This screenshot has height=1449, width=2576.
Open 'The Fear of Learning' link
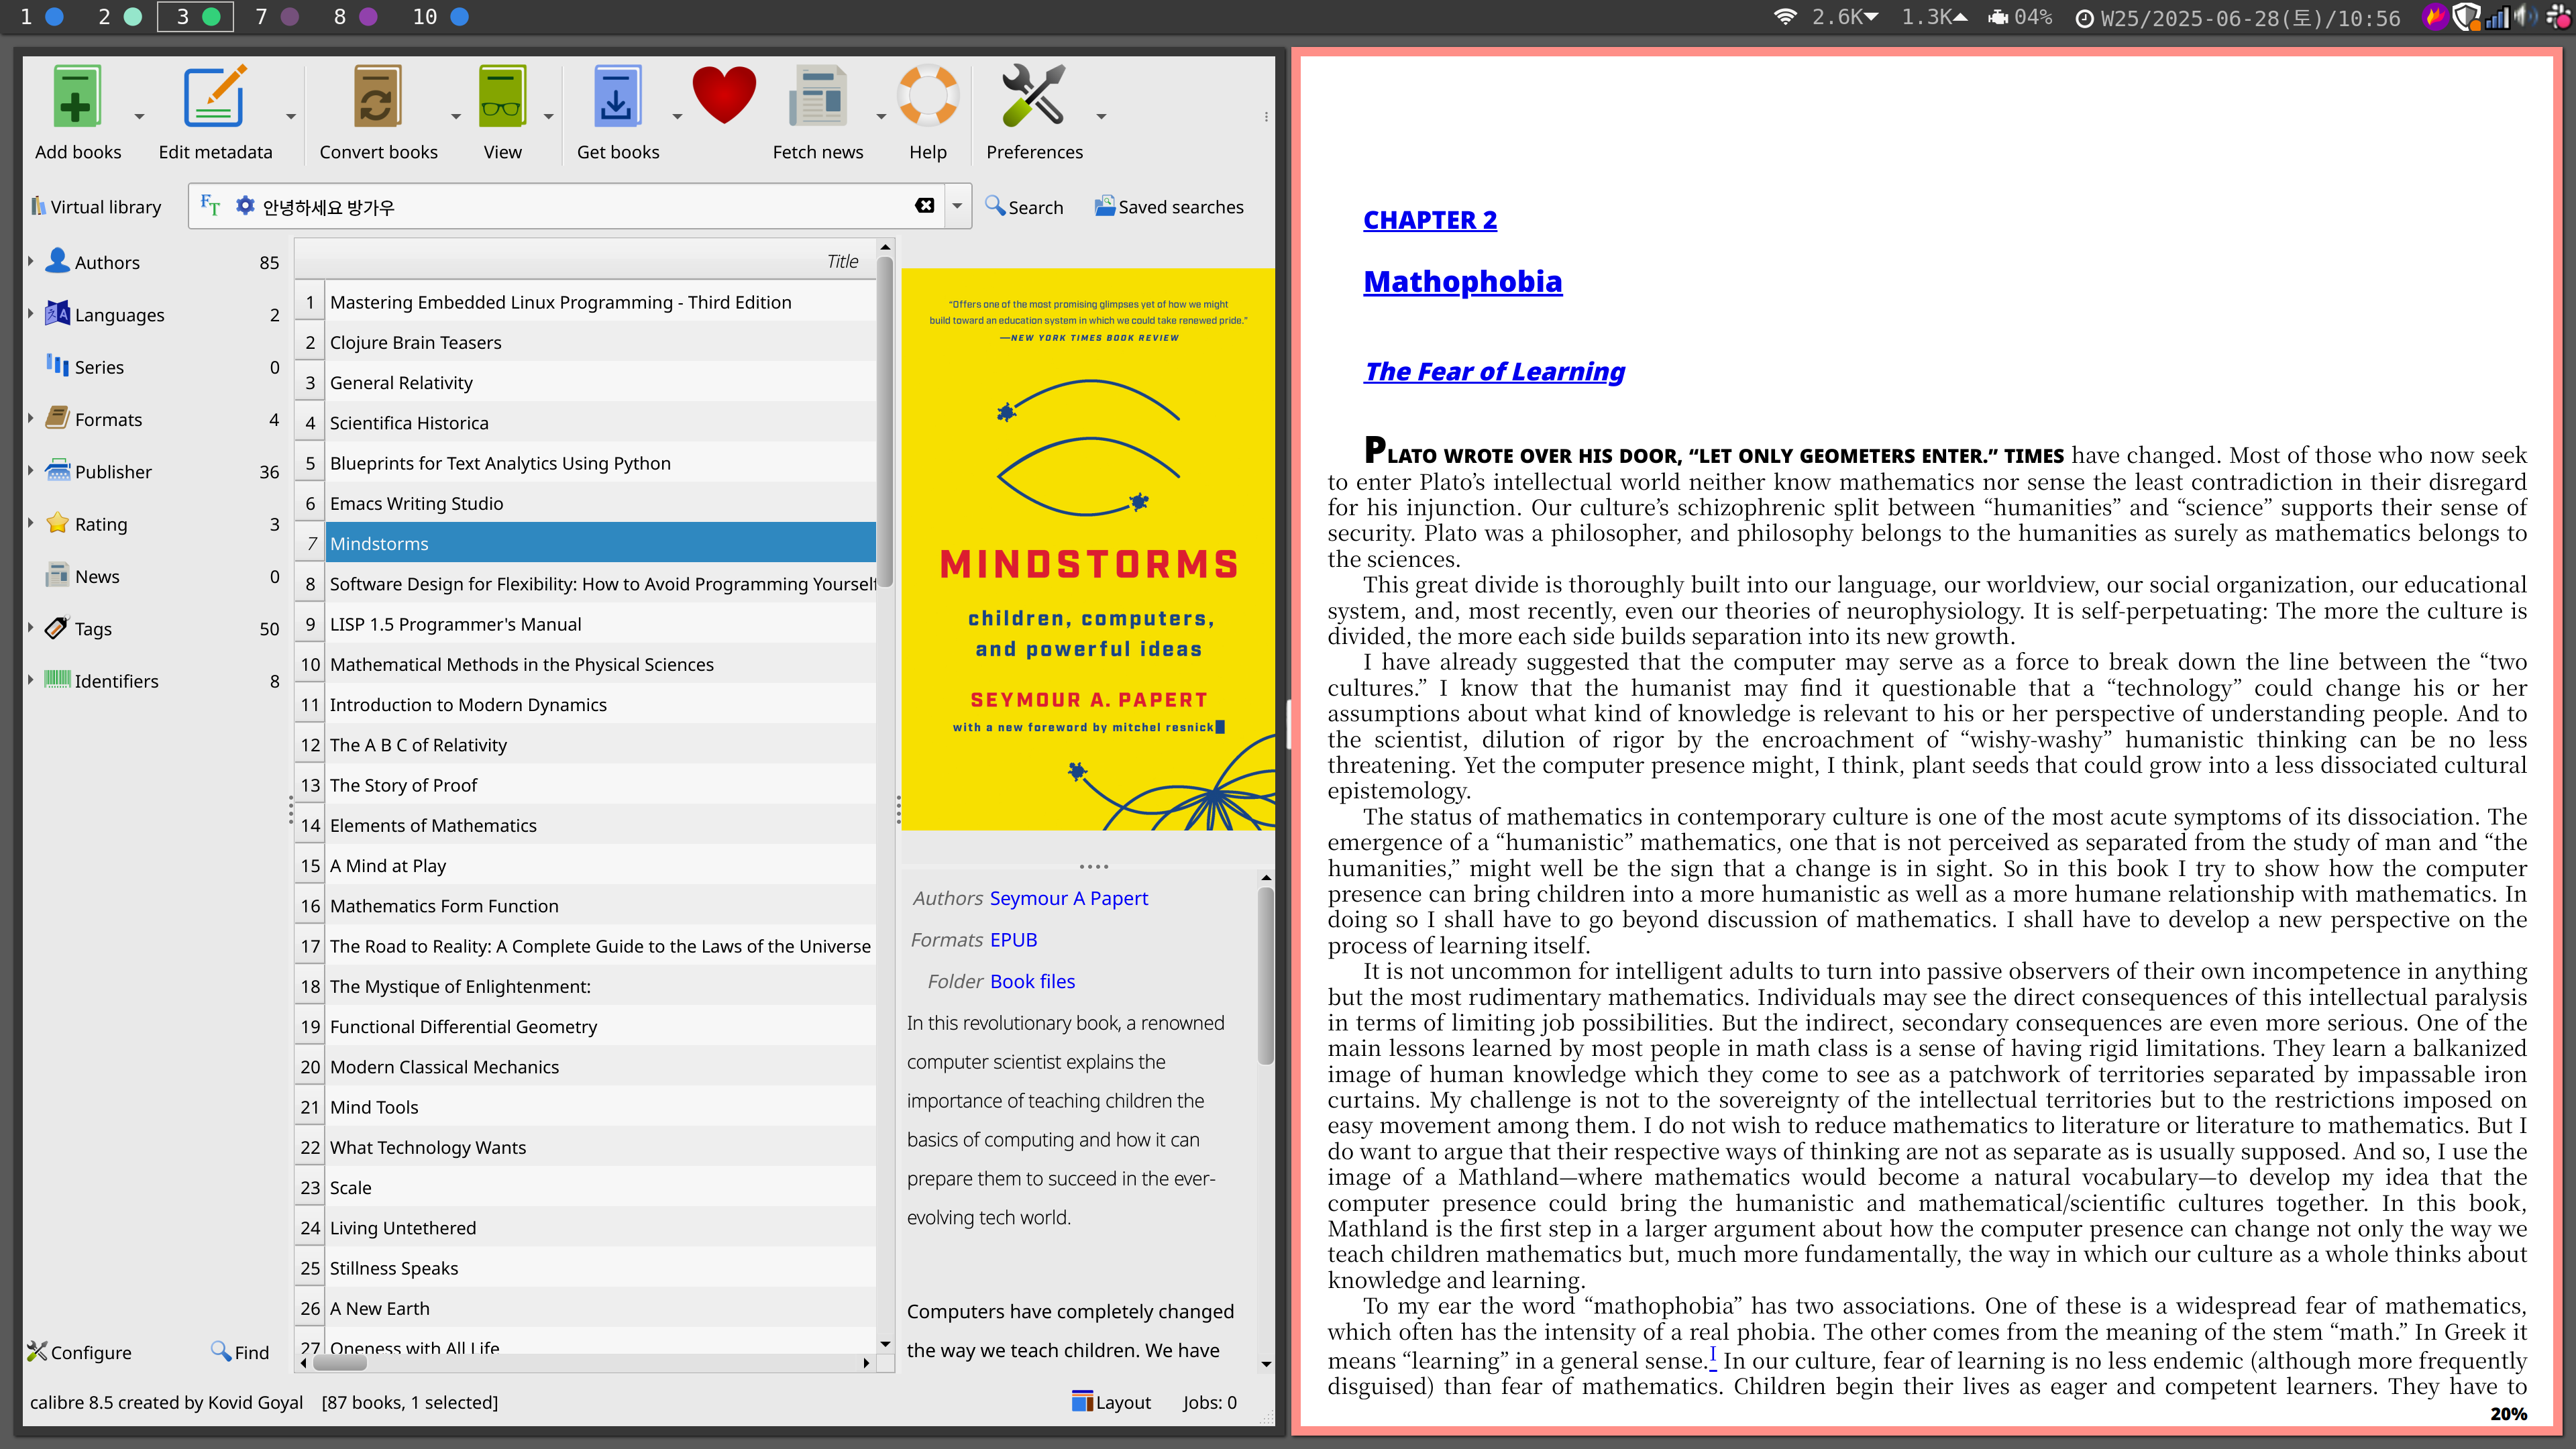tap(1494, 371)
